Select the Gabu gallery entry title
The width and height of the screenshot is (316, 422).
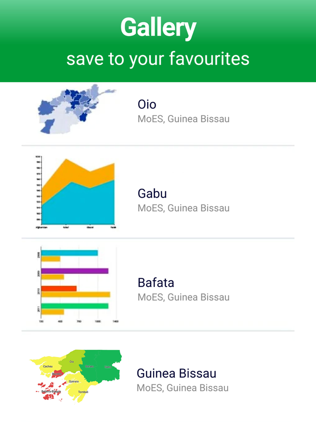coord(152,193)
